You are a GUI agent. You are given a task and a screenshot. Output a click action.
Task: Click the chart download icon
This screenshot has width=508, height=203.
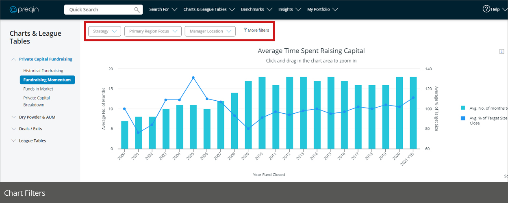coord(502,51)
